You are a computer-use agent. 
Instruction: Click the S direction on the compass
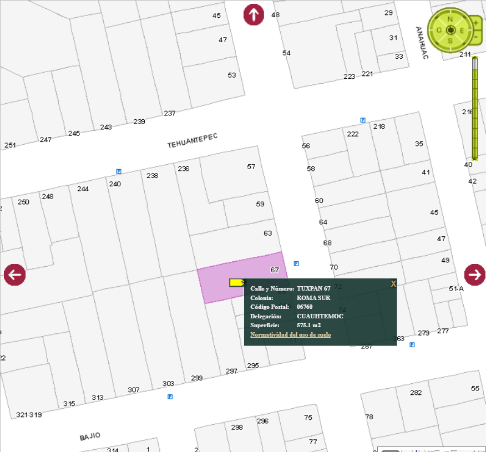(x=450, y=40)
